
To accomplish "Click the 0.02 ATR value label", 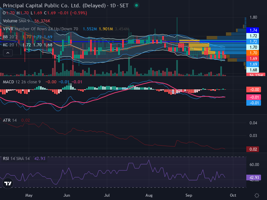I will point(253,149).
